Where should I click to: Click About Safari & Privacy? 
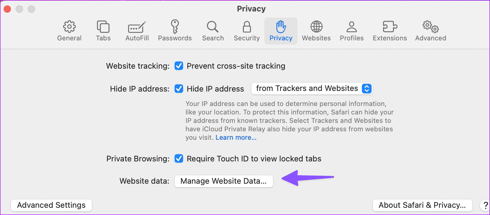tap(422, 205)
